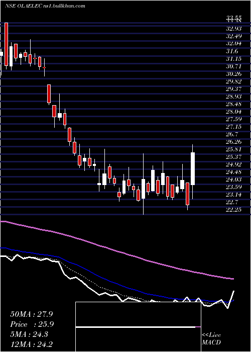251x352 pixels.
Task: Click the 29.82 price level label
Action: point(234,81)
